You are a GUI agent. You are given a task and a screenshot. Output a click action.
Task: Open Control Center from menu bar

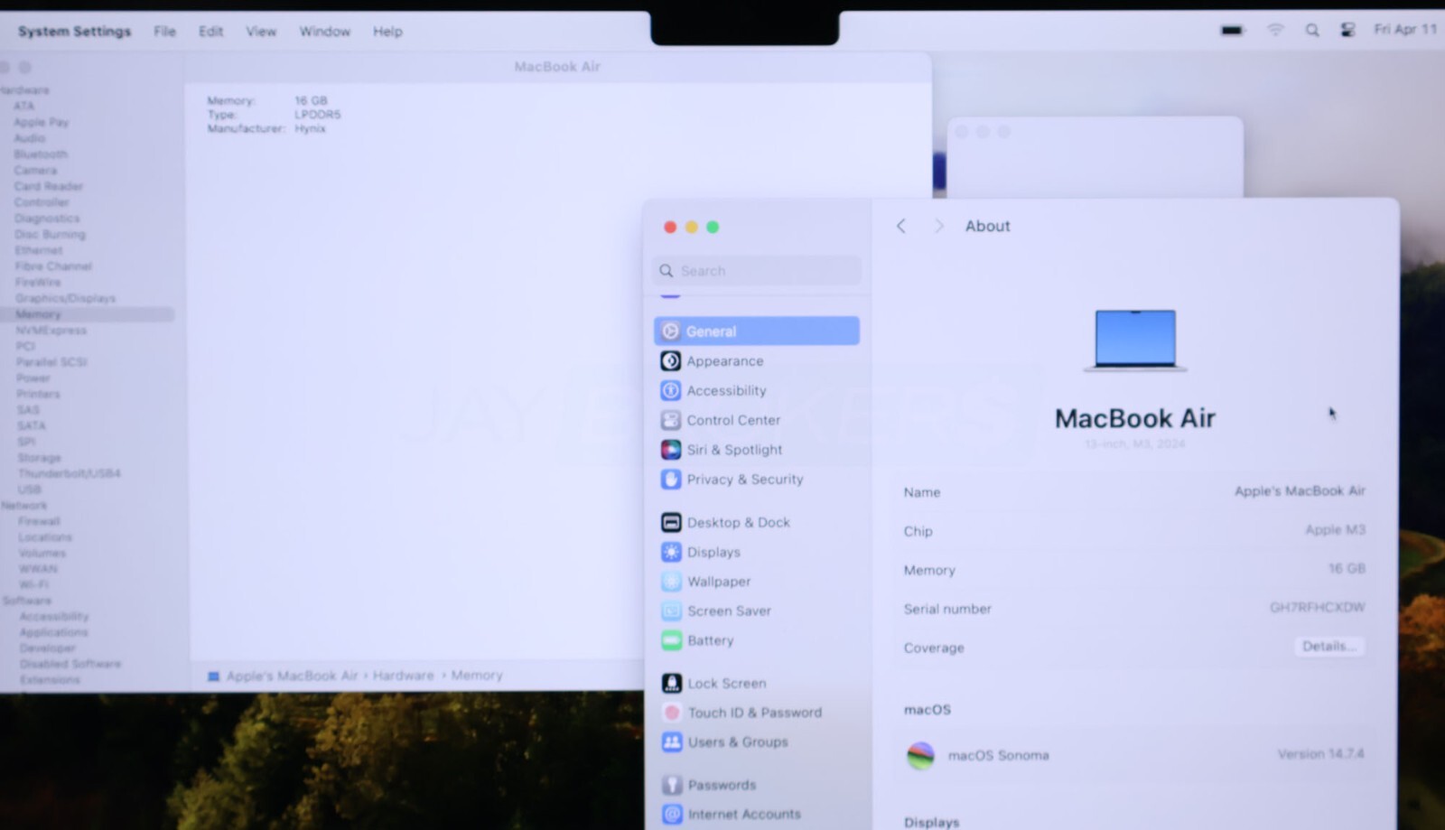click(x=1347, y=31)
